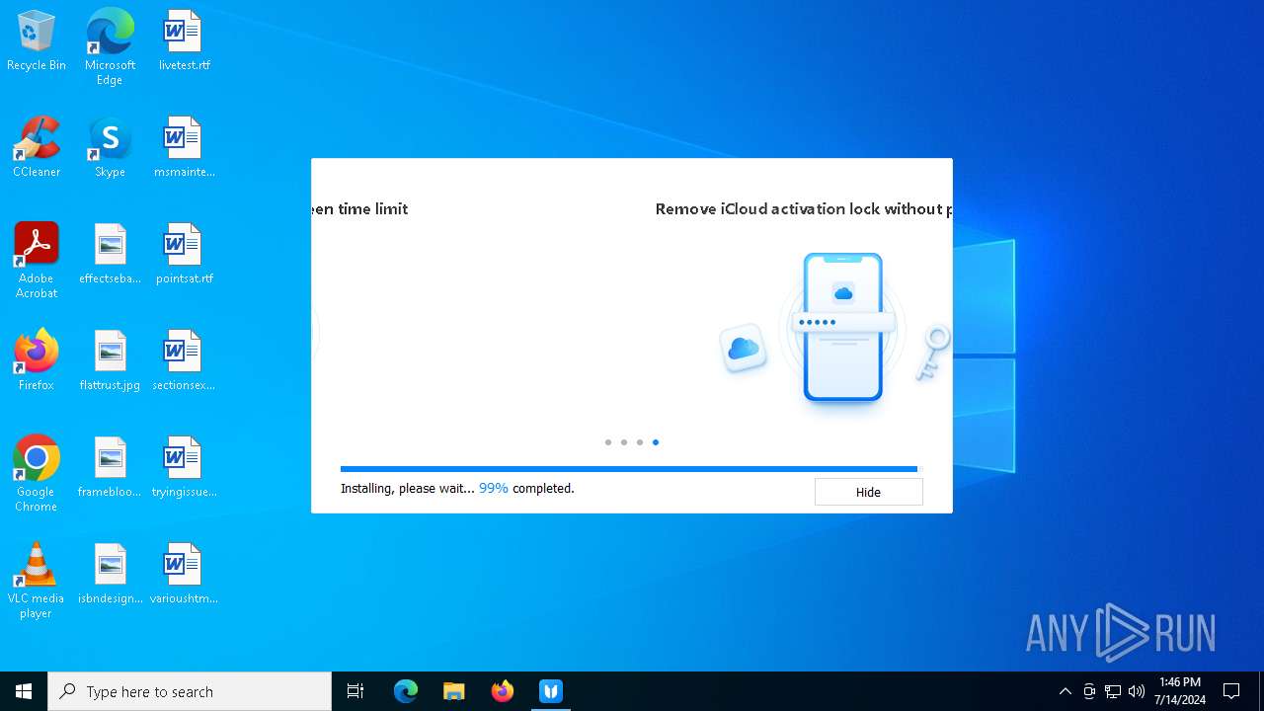Click the iCloud phone illustration

coord(842,328)
